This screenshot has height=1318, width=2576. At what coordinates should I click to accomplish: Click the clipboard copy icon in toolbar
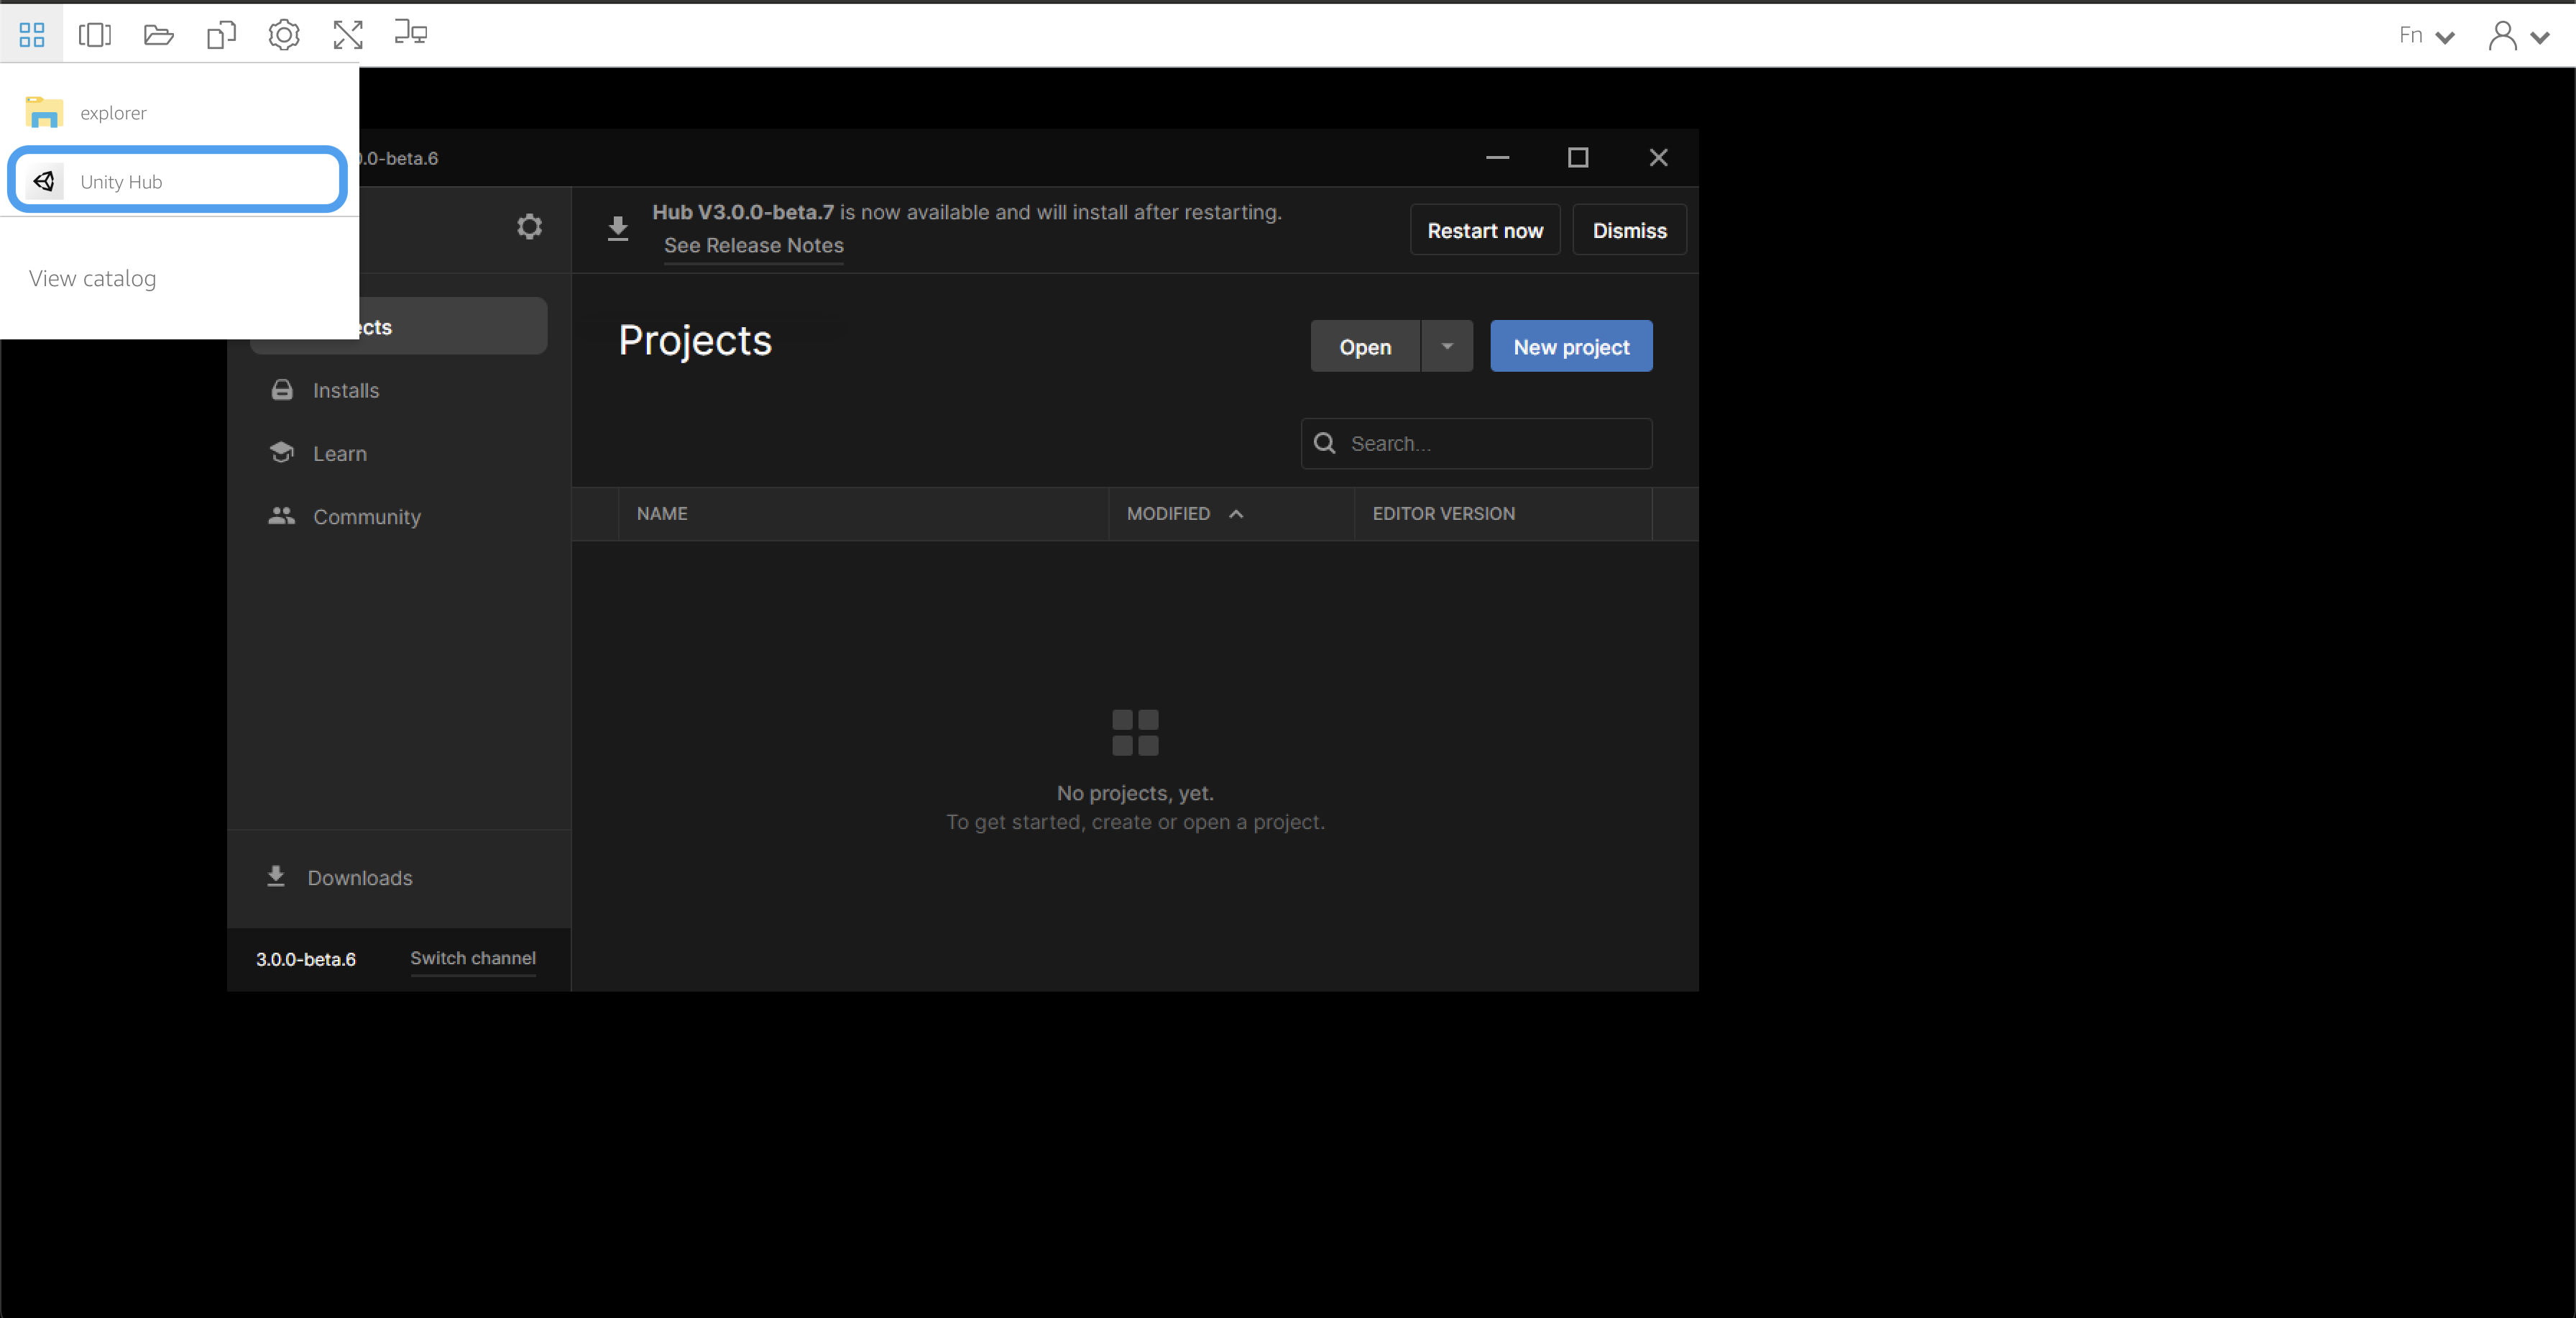pos(221,35)
